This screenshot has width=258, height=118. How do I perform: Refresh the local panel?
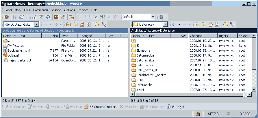[89, 25]
